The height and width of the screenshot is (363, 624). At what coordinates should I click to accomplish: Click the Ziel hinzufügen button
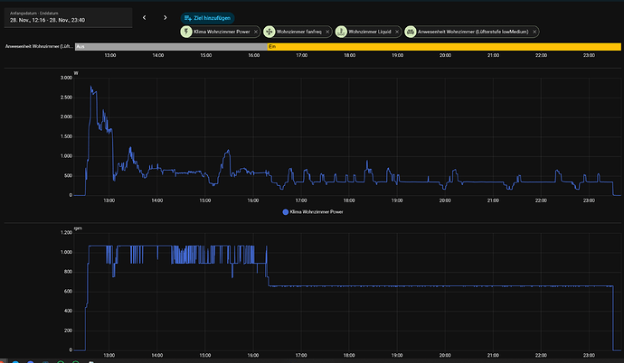[206, 17]
